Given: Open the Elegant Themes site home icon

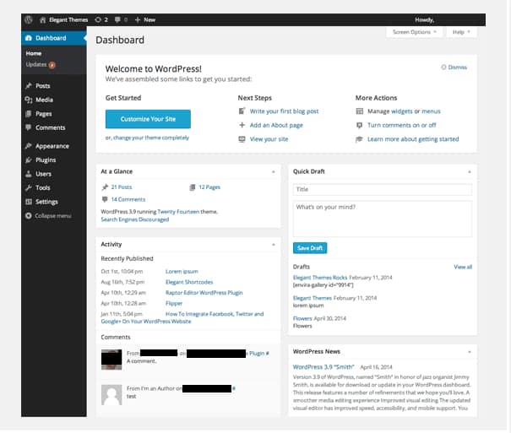Looking at the screenshot, I should [43, 20].
